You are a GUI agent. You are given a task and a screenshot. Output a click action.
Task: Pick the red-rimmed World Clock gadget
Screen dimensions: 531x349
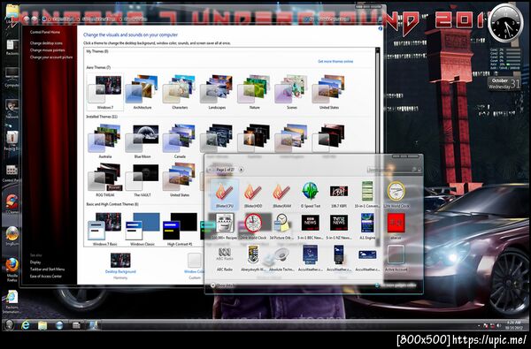pos(253,226)
